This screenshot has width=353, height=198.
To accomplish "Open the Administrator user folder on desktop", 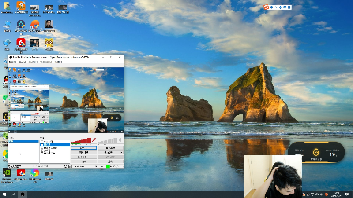I will tap(7, 7).
